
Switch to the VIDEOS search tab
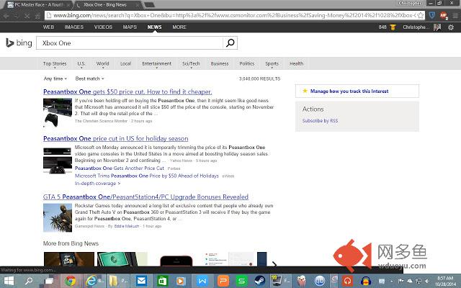pyautogui.click(x=103, y=27)
